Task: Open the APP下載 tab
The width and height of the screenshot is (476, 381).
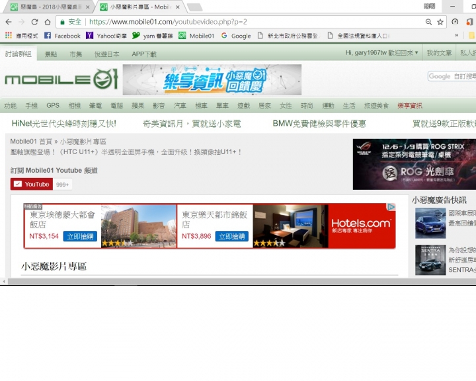Action: click(x=144, y=54)
